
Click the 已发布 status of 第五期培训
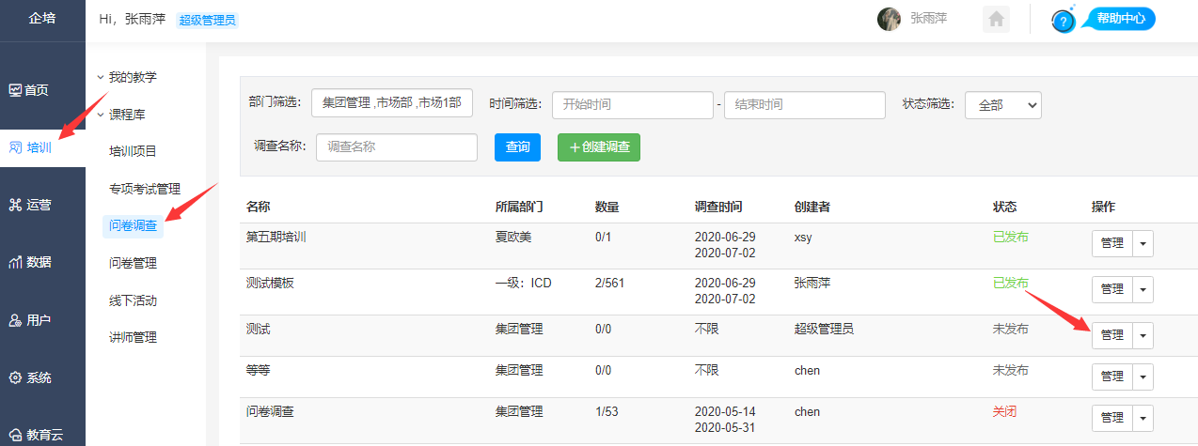pyautogui.click(x=1011, y=237)
